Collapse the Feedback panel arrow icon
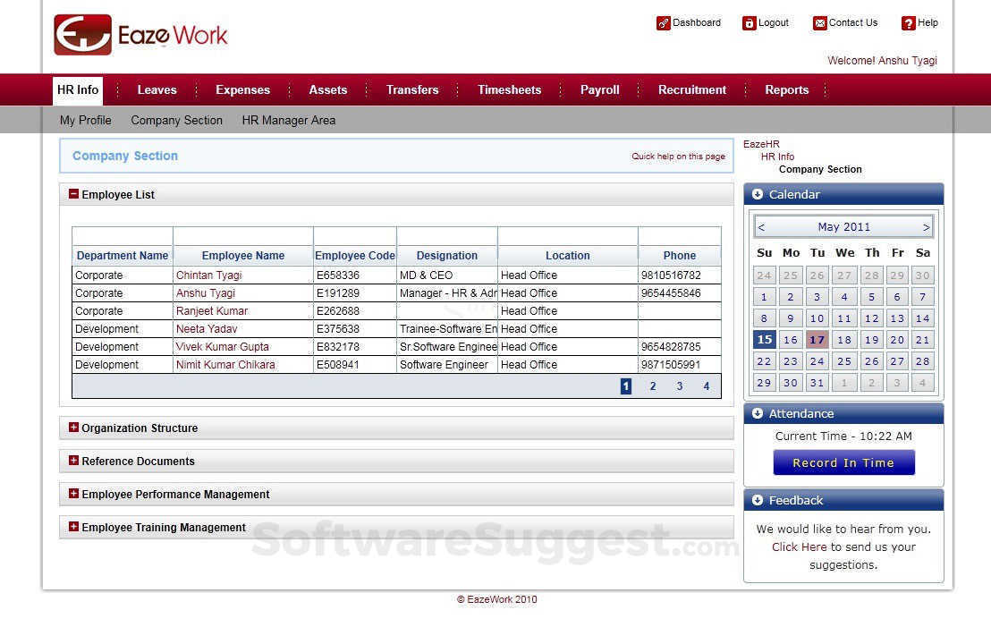The image size is (991, 627). tap(758, 500)
